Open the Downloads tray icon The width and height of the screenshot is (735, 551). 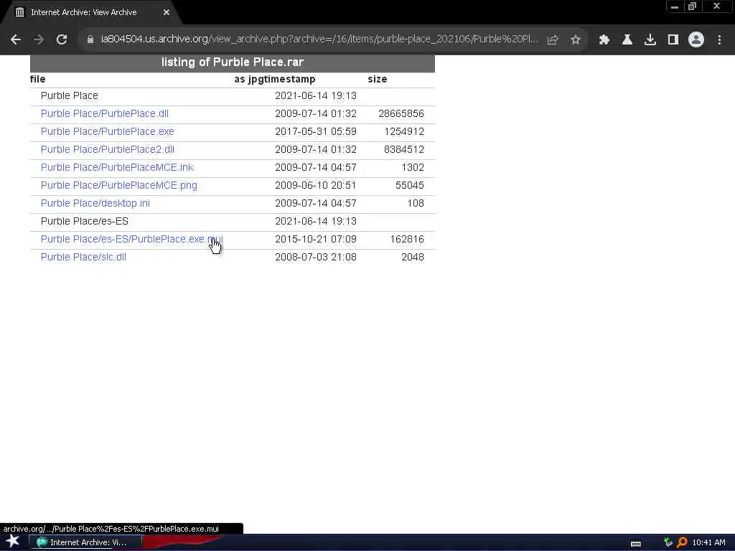650,40
